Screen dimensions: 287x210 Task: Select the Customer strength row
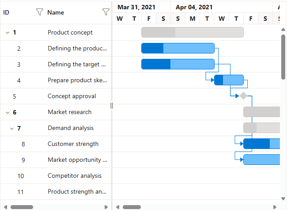73,144
